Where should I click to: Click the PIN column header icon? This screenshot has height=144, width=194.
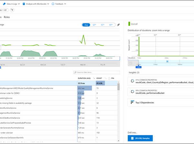(109, 78)
